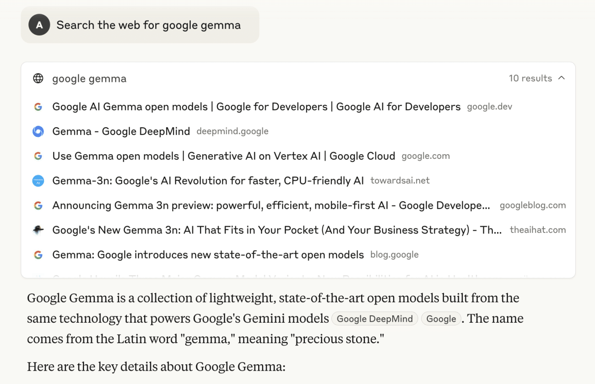
Task: Click the google gemma search query header
Action: pos(89,79)
